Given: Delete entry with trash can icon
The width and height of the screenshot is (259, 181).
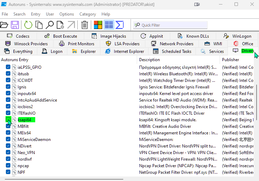Looking at the screenshot, I should (x=85, y=25).
